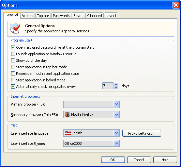Click the 'Primary browser (F5):' label
This screenshot has width=181, height=167.
tap(28, 104)
